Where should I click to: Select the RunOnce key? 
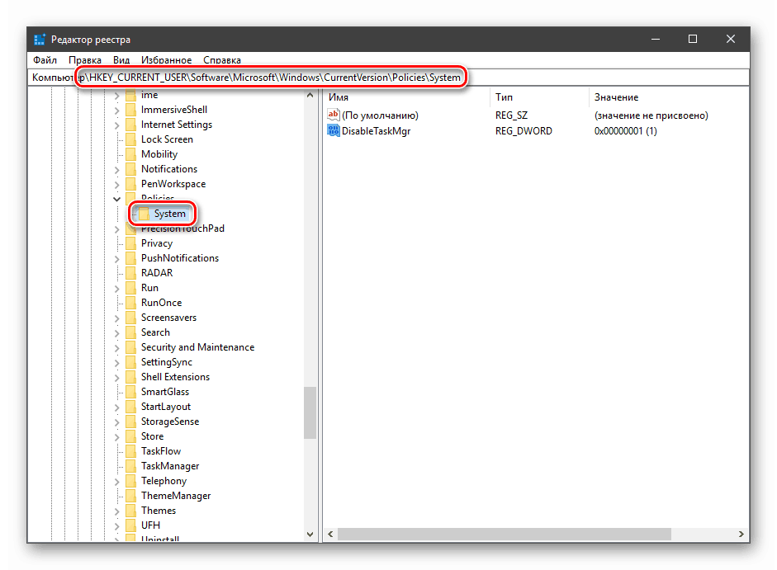pyautogui.click(x=161, y=303)
